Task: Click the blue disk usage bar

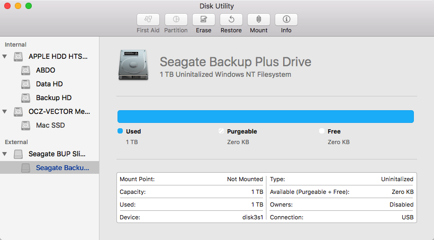Action: pyautogui.click(x=266, y=117)
